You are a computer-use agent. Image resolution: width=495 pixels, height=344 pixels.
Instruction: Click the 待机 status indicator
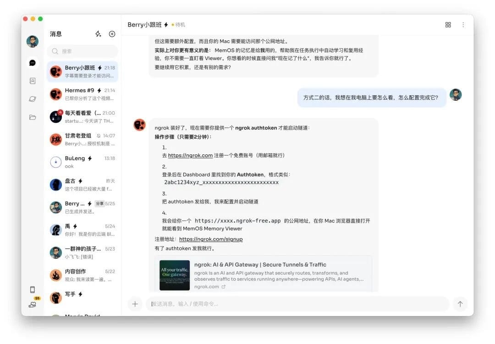click(x=178, y=25)
